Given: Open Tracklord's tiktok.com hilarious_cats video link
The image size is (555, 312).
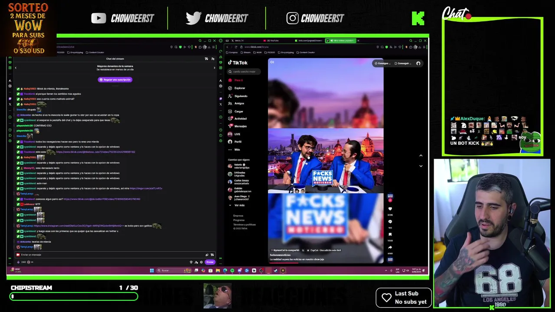Looking at the screenshot, I should [95, 152].
